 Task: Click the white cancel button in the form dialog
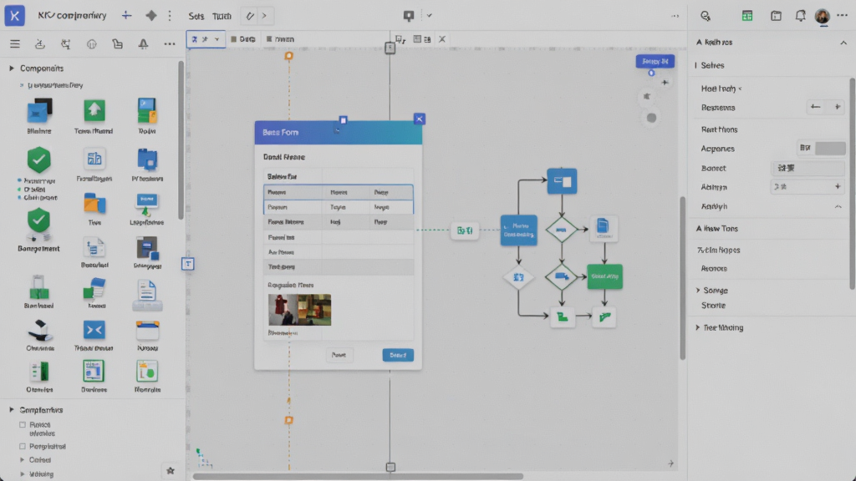click(x=339, y=355)
